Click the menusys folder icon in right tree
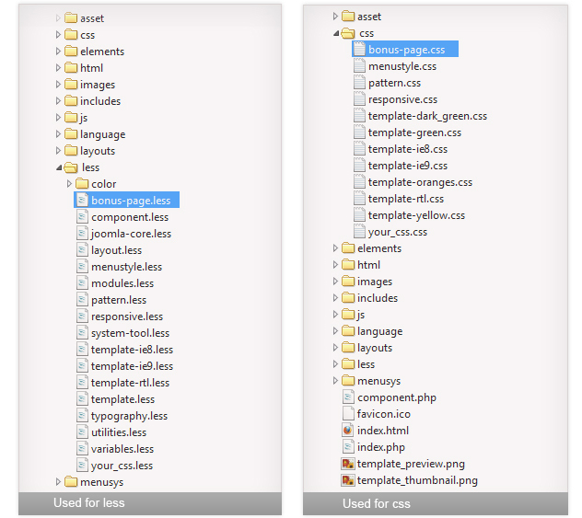 [348, 381]
